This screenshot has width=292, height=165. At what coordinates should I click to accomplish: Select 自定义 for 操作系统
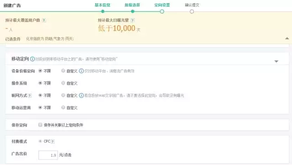63,83
